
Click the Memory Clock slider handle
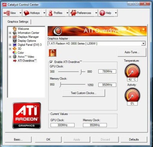pyautogui.click(x=60, y=85)
